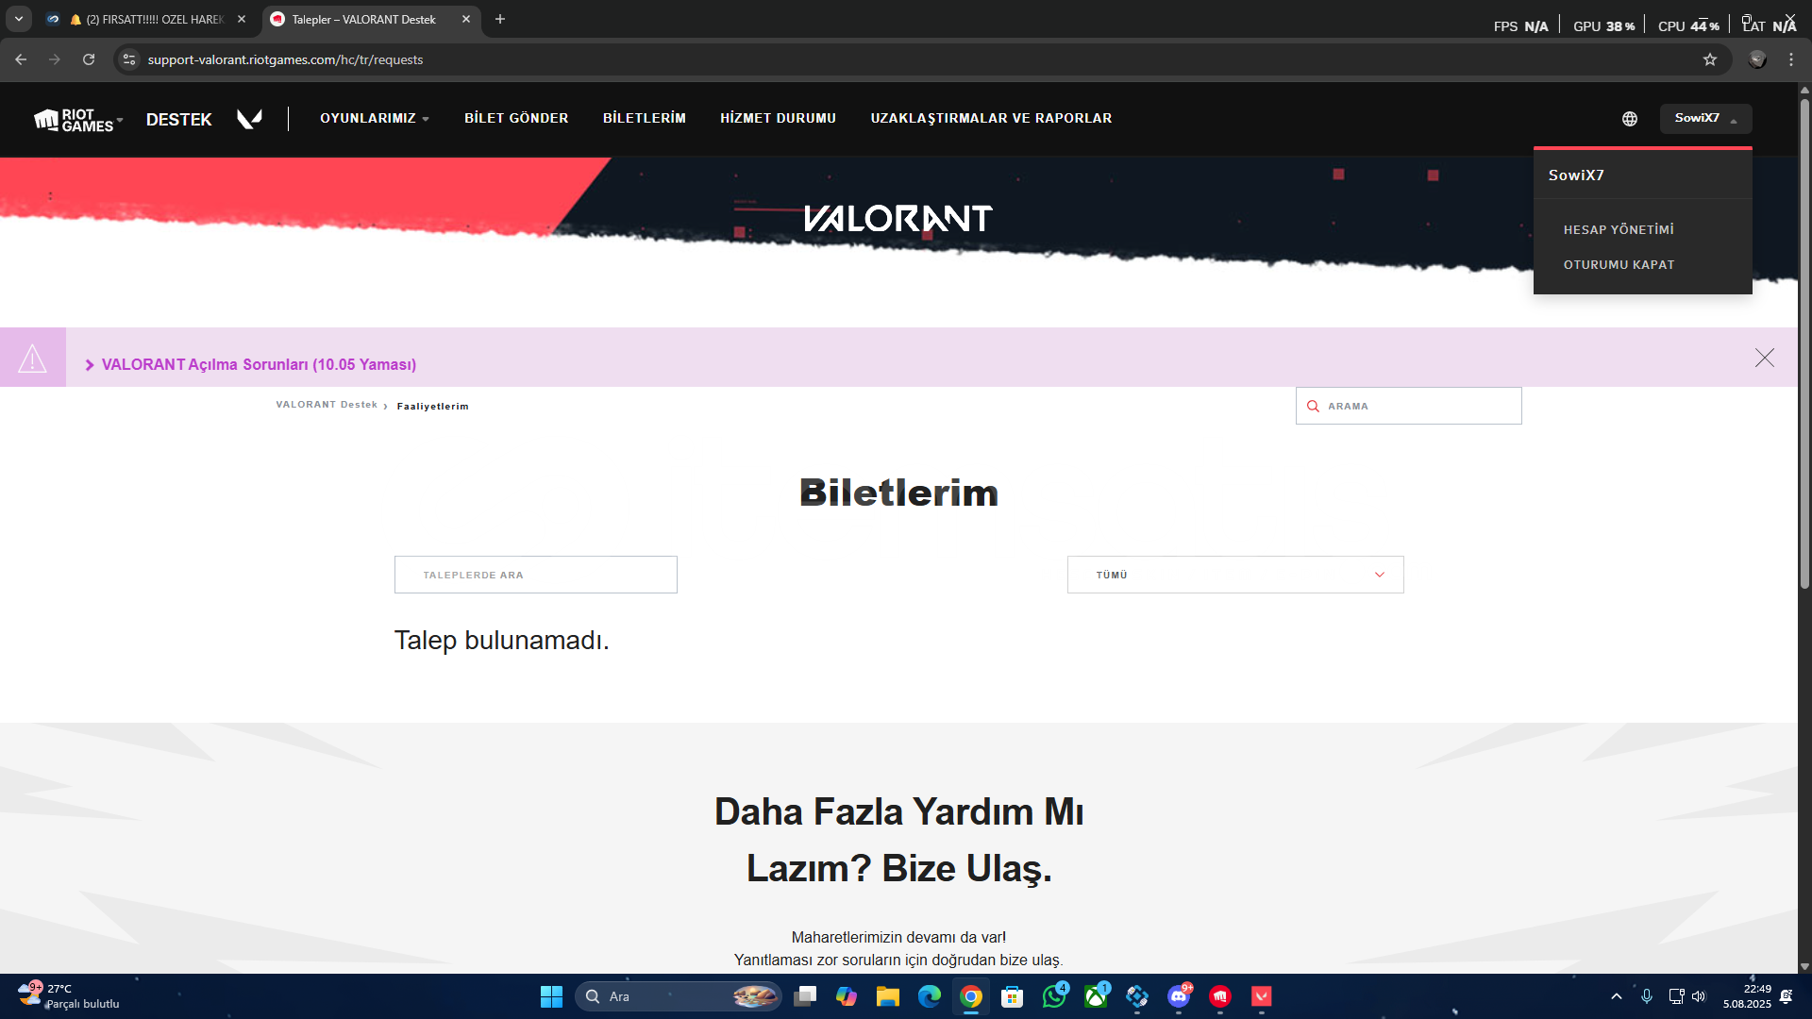Screen dimensions: 1812x1019
Task: Click the DESTEK header link
Action: [x=179, y=120]
